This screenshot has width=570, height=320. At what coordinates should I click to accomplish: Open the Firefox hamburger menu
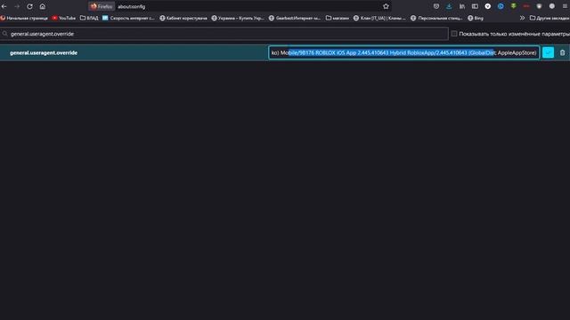coord(565,6)
